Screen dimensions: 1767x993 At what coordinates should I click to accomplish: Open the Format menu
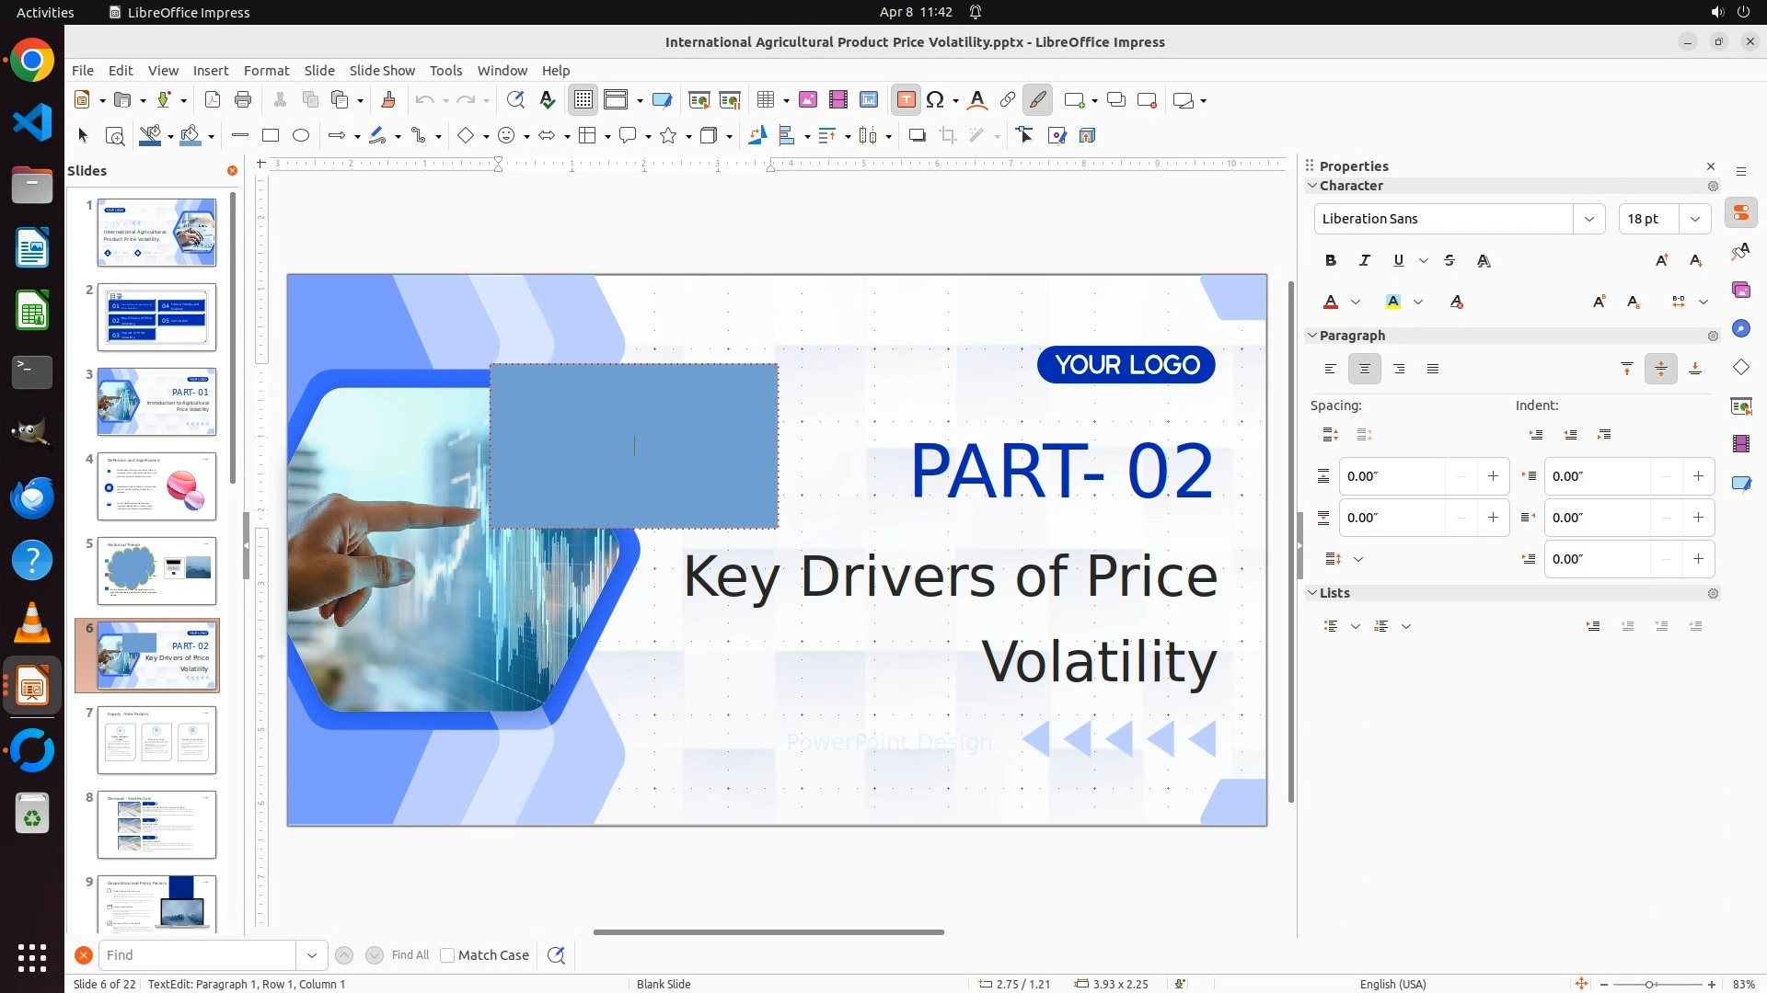(x=266, y=70)
